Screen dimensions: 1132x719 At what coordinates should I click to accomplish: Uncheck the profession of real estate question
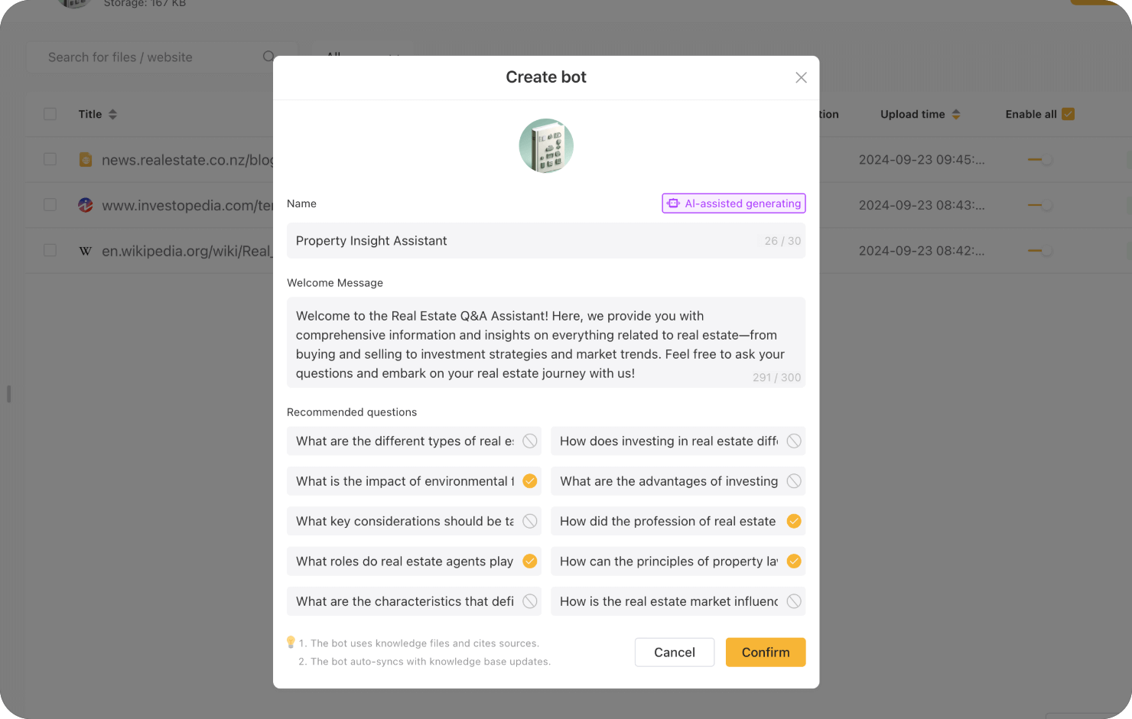point(794,522)
